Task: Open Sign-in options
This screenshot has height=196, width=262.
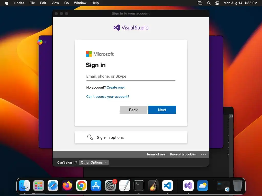Action: [131, 137]
